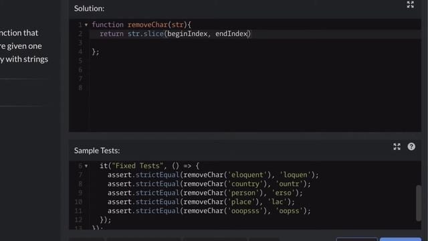Viewport: 428px width, 241px height.
Task: Click the word beginIndex in the code
Action: point(187,34)
